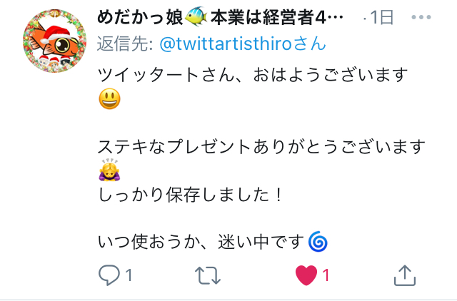Select the reply count number 1
This screenshot has height=301, width=457.
[x=129, y=275]
